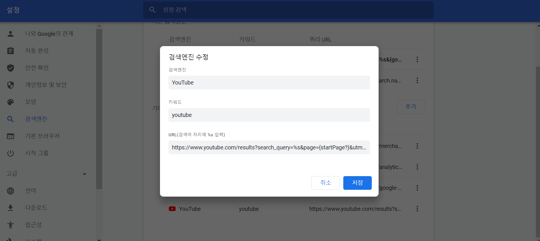Open 안전 확인 section

coord(37,68)
